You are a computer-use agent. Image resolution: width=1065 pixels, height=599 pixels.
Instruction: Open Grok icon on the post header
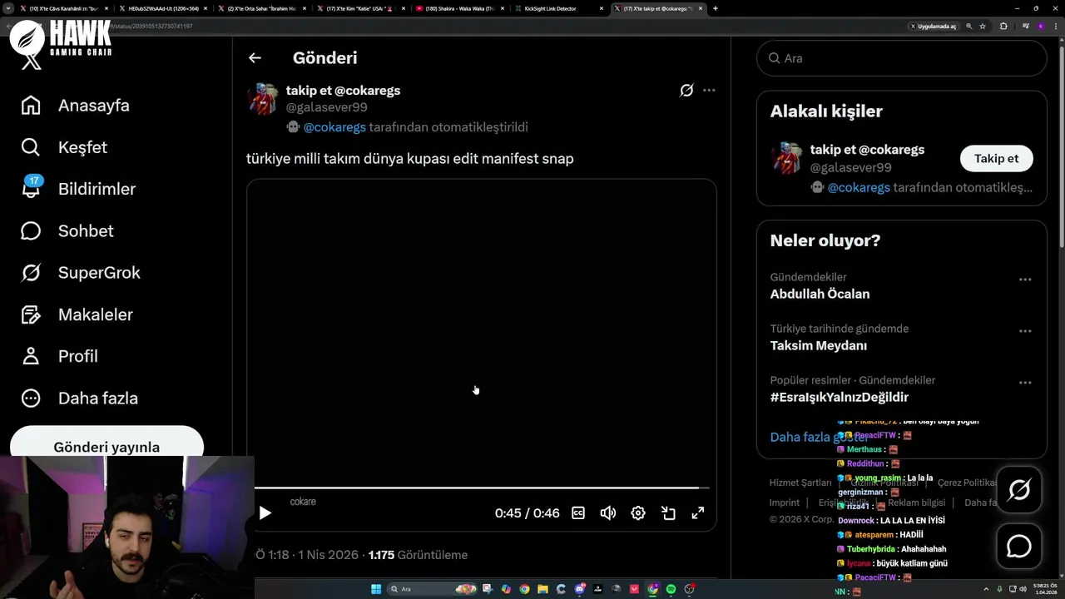[x=686, y=90]
